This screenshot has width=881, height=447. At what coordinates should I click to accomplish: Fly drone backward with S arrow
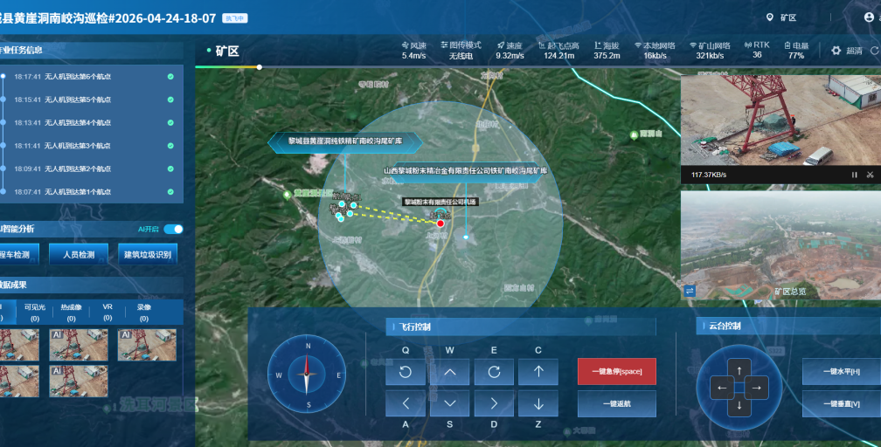[449, 403]
